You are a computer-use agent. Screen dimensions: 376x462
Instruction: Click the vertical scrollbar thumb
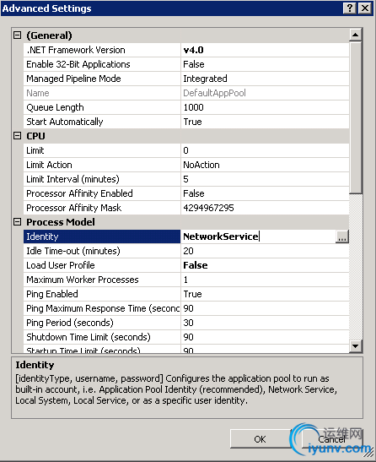(356, 117)
